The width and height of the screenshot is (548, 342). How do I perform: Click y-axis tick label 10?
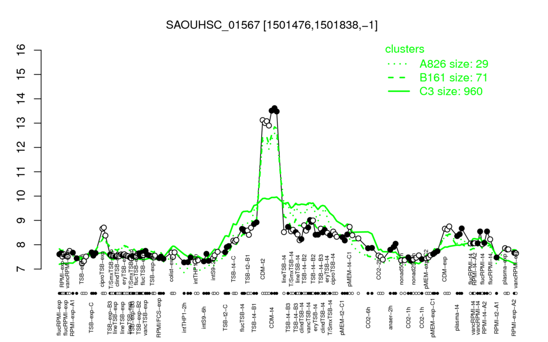coord(21,196)
